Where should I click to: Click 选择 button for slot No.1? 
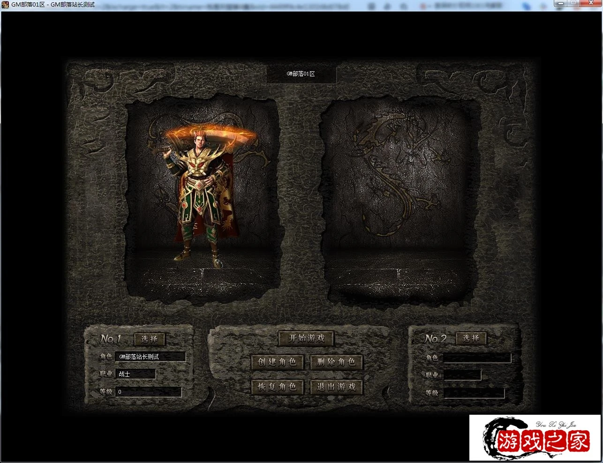(x=150, y=339)
